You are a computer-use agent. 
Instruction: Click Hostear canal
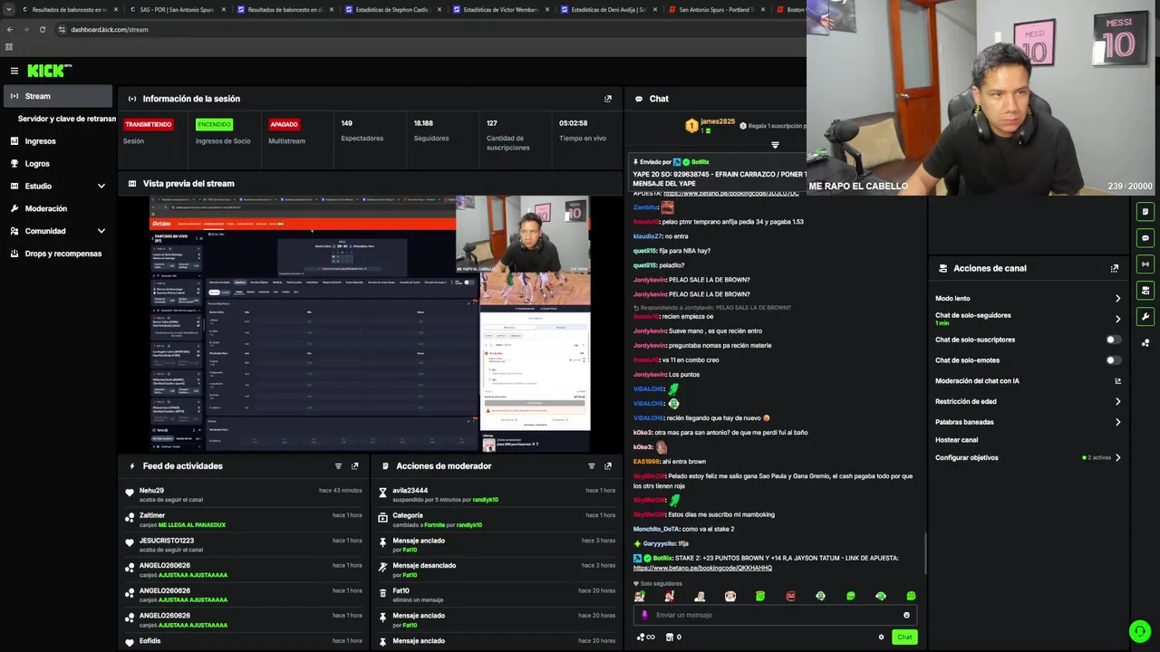[956, 440]
